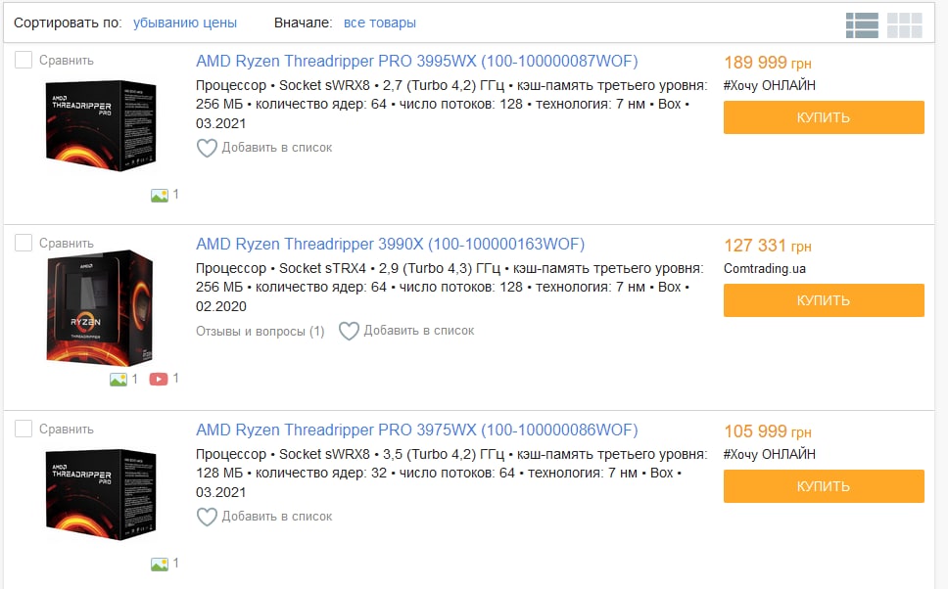Screen dimensions: 948x589
Task: Switch to list view layout icon
Action: click(x=862, y=25)
